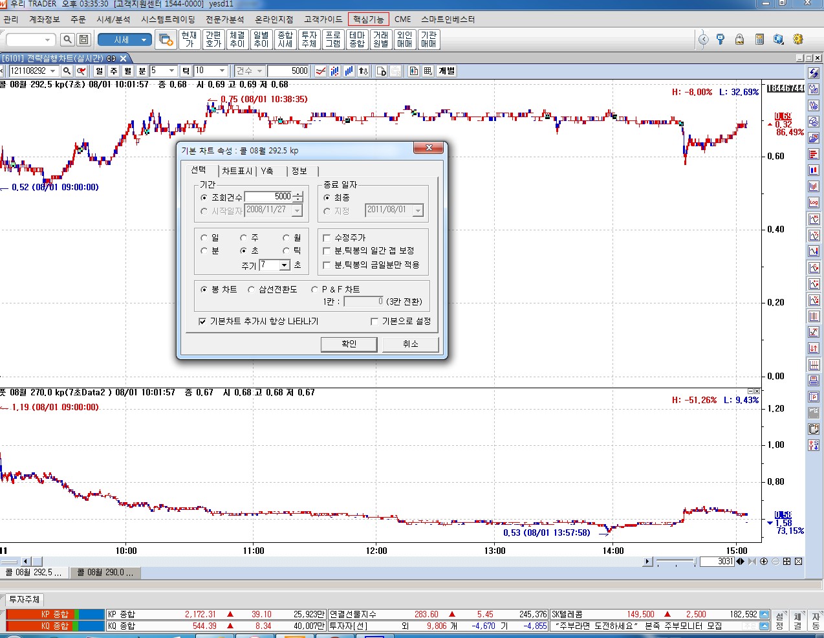Switch to the 차트표시 tab
824x638 pixels.
click(237, 171)
